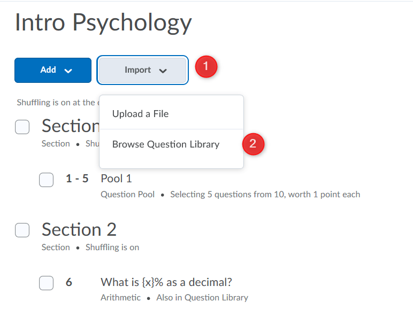The width and height of the screenshot is (413, 317).
Task: Choose Upload a File option
Action: pyautogui.click(x=140, y=114)
